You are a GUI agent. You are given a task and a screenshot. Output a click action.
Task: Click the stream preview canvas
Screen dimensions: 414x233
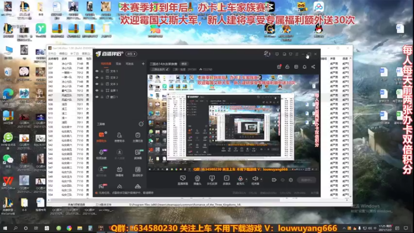coord(233,123)
